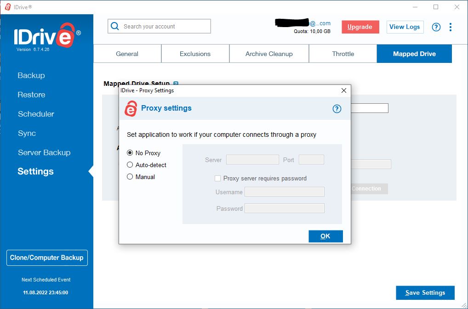Image resolution: width=468 pixels, height=309 pixels.
Task: Click the Version 6.7.4.26 text
Action: pyautogui.click(x=33, y=50)
